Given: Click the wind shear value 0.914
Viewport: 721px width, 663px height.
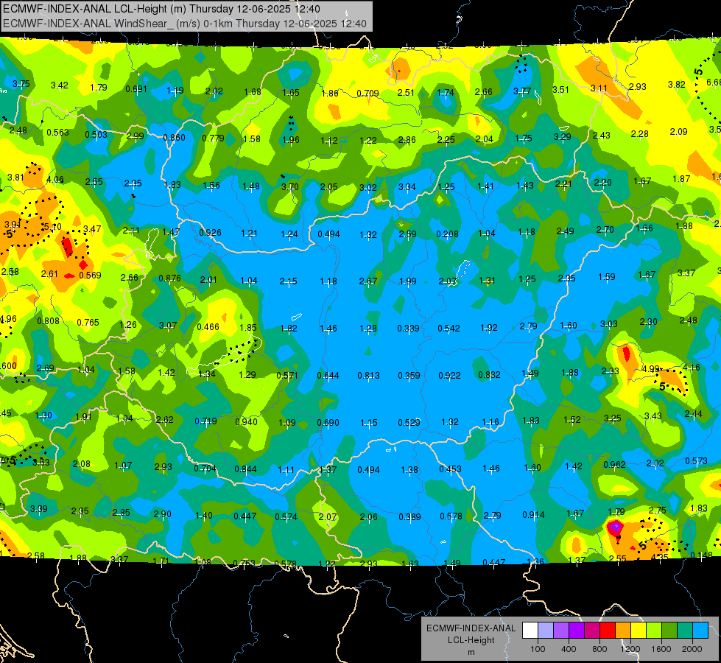Looking at the screenshot, I should [x=533, y=514].
